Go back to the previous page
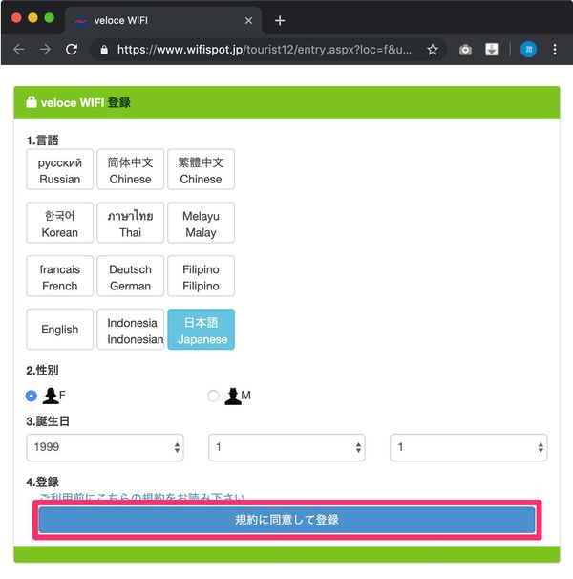The image size is (573, 579). pos(19,49)
